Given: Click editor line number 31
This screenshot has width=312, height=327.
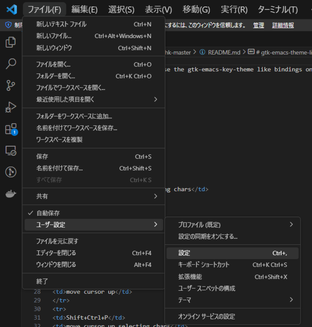Looking at the screenshot, I should pyautogui.click(x=37, y=317).
